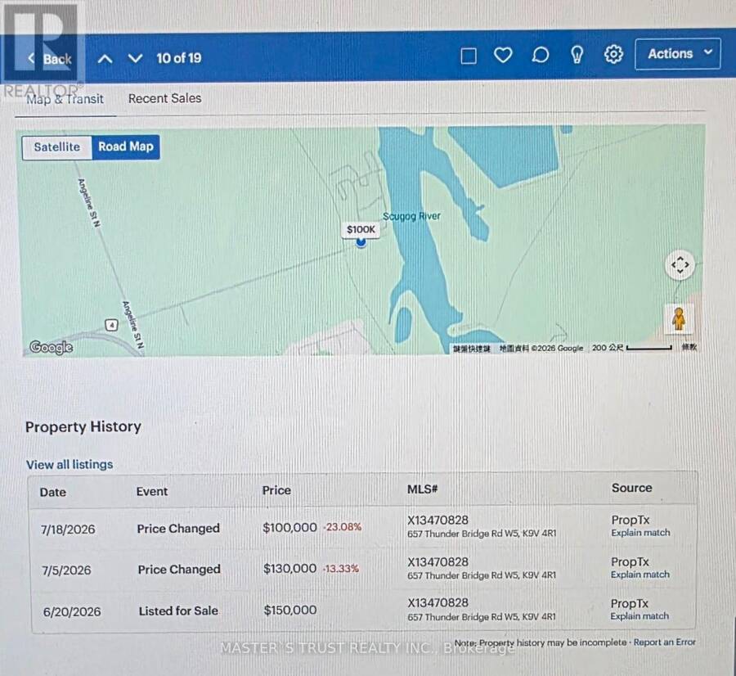
Task: Click the 7/5/2026 date cell
Action: point(66,570)
